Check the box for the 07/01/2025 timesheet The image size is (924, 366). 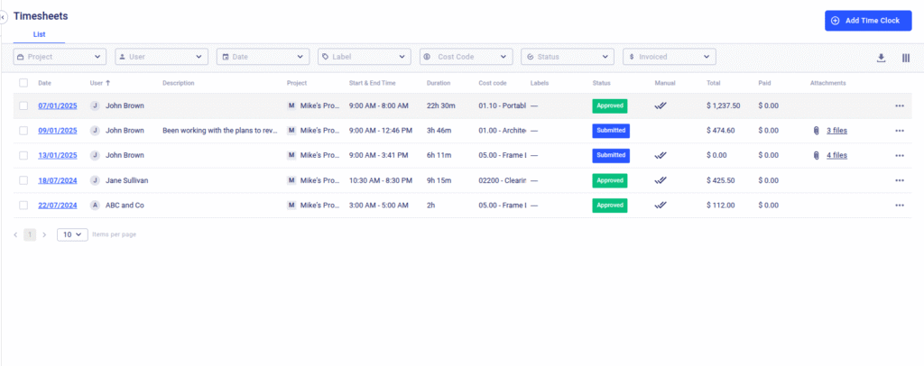pos(23,105)
